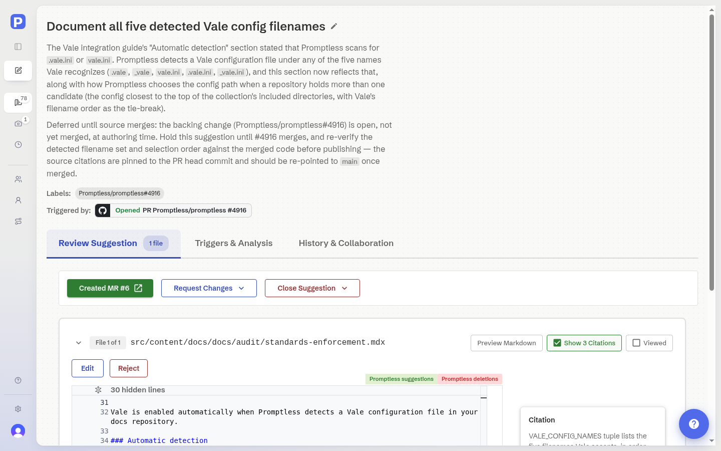Open the compose/edit note sidebar icon
The image size is (721, 451).
point(18,71)
